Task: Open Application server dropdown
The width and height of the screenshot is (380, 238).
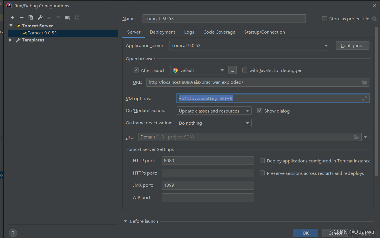Action: [x=249, y=45]
